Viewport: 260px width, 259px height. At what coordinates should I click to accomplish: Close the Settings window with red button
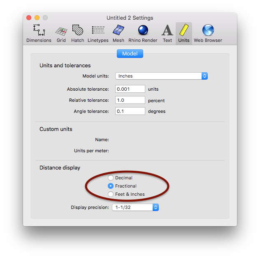[29, 18]
